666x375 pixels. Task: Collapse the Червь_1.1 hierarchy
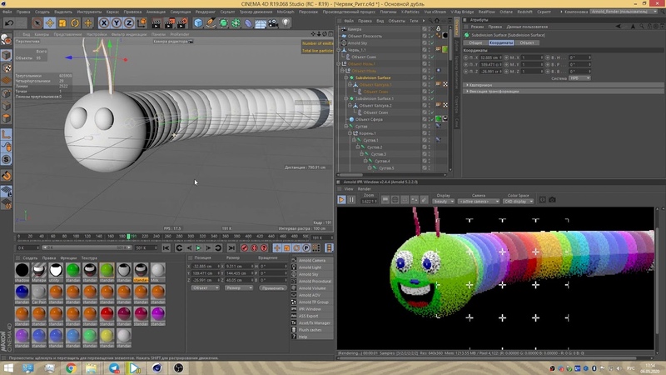point(339,50)
